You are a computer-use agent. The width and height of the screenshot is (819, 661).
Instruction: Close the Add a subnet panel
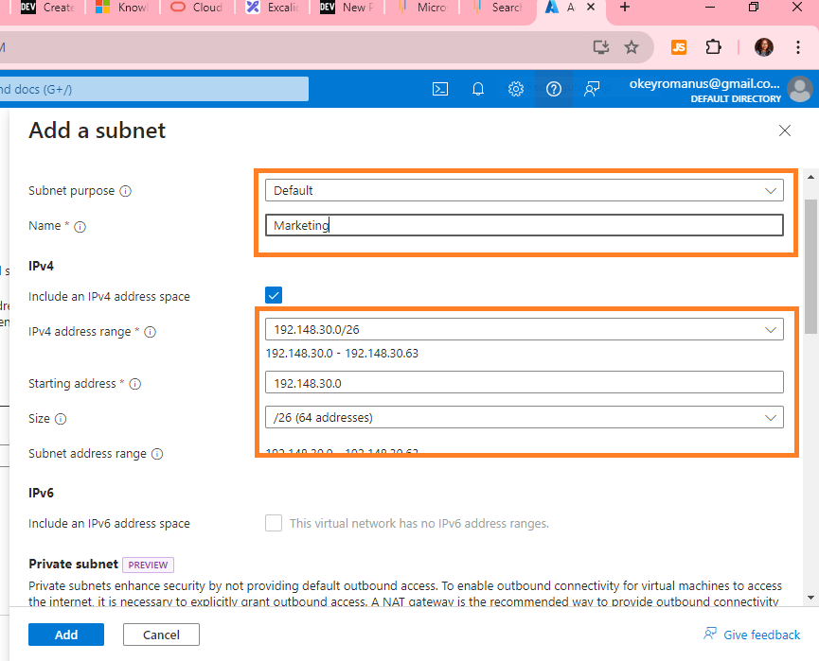pos(785,130)
